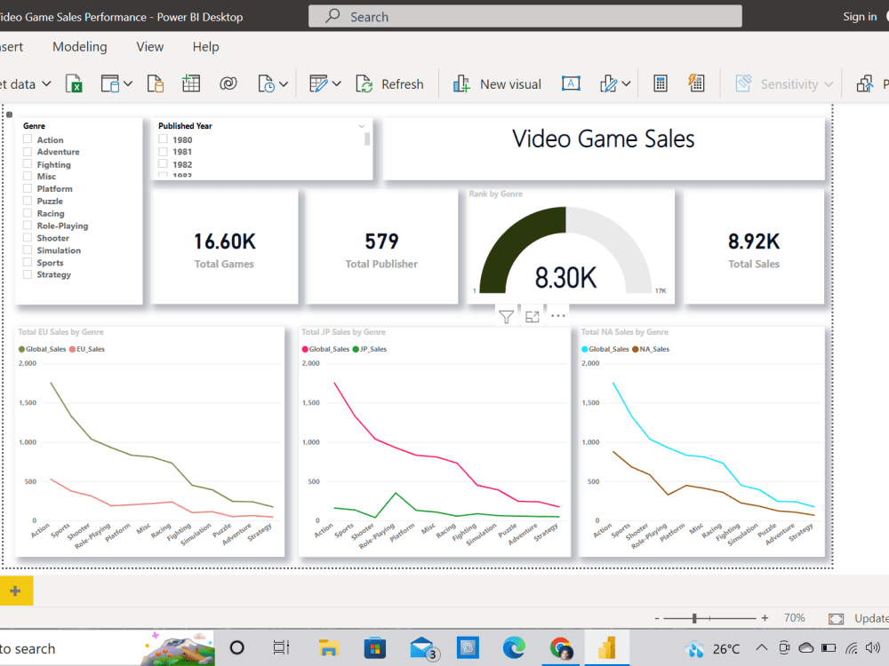Open the Help ribbon tab
The image size is (889, 666).
[206, 47]
